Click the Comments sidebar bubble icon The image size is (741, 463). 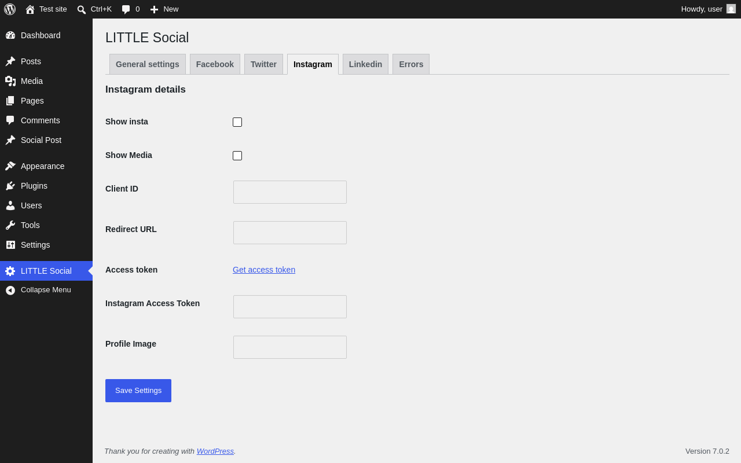tap(10, 120)
